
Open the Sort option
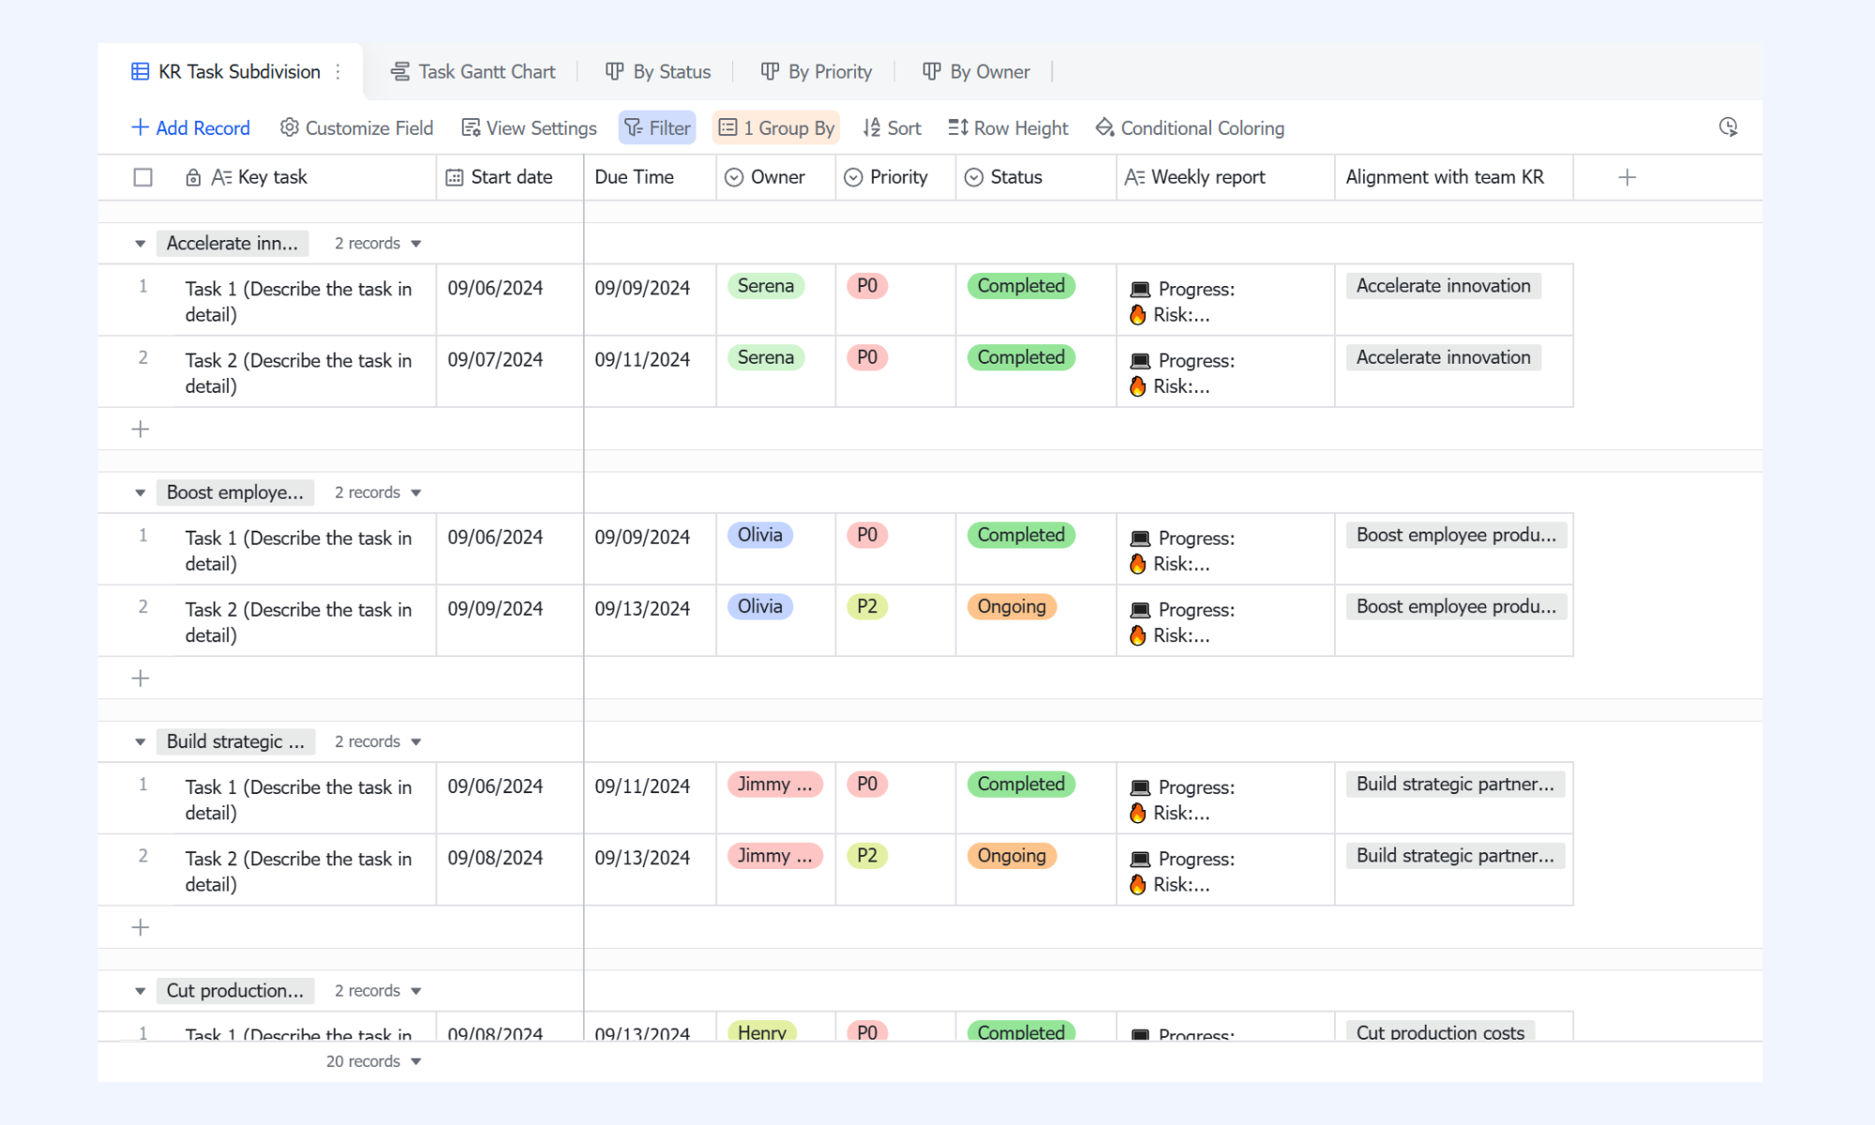892,127
